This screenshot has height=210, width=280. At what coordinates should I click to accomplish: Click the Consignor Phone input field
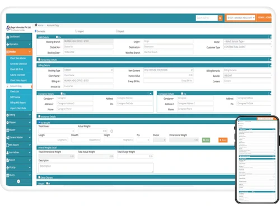[x=75, y=109]
